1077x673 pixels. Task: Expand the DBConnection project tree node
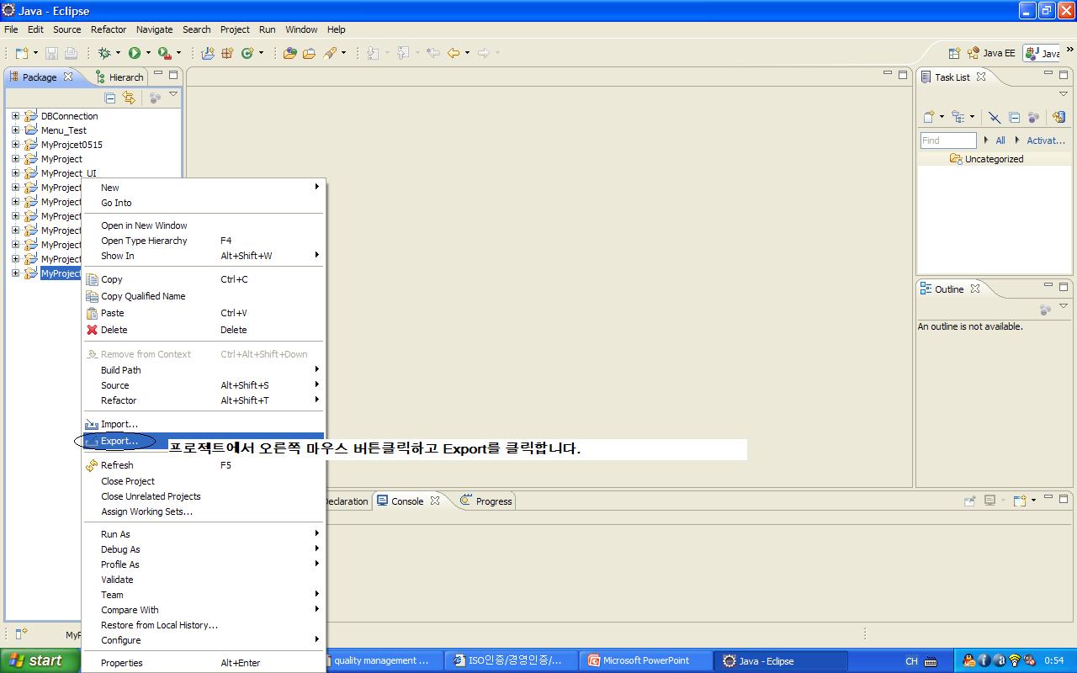pos(15,116)
